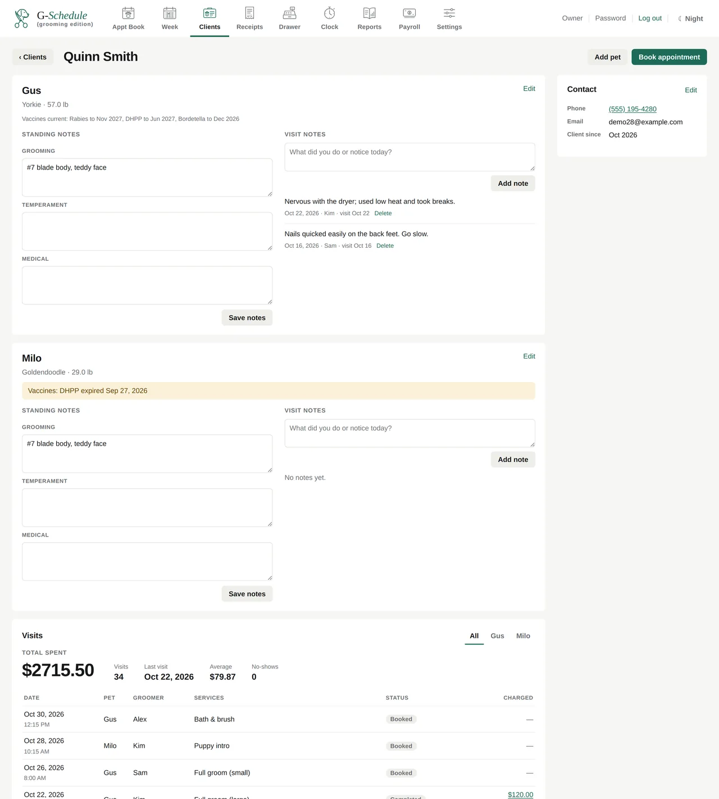This screenshot has height=799, width=719.
Task: Save standing notes for Gus
Action: (x=247, y=317)
